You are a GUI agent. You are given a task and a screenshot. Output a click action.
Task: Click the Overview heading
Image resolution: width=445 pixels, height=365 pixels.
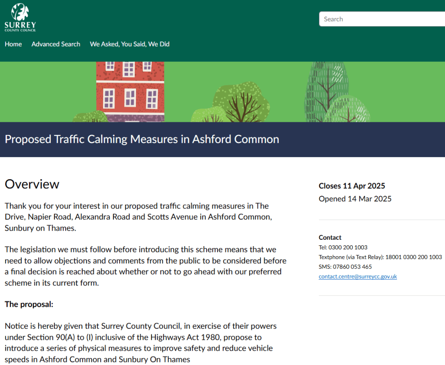[x=32, y=184]
